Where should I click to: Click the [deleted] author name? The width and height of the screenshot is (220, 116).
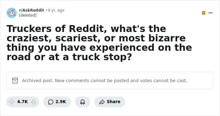pos(28,15)
